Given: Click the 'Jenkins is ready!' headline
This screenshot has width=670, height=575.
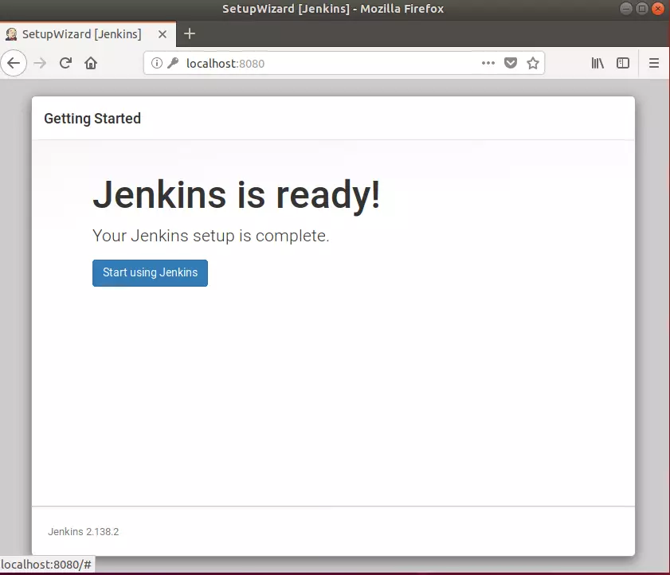Looking at the screenshot, I should 237,195.
